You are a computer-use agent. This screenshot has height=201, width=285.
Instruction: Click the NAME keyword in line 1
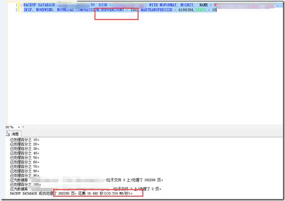click(204, 5)
